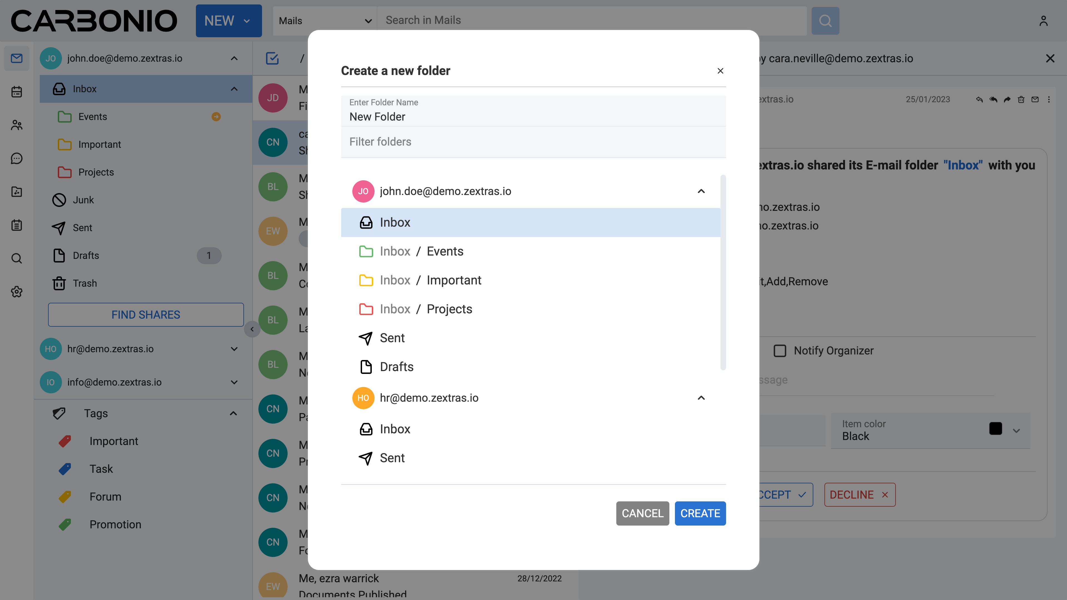The image size is (1067, 600).
Task: Click the user account icon at top right
Action: tap(1043, 21)
